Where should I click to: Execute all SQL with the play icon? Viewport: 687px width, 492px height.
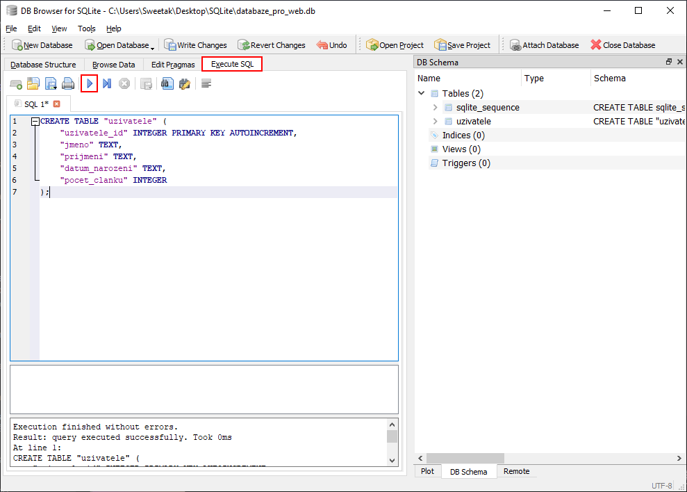[90, 83]
